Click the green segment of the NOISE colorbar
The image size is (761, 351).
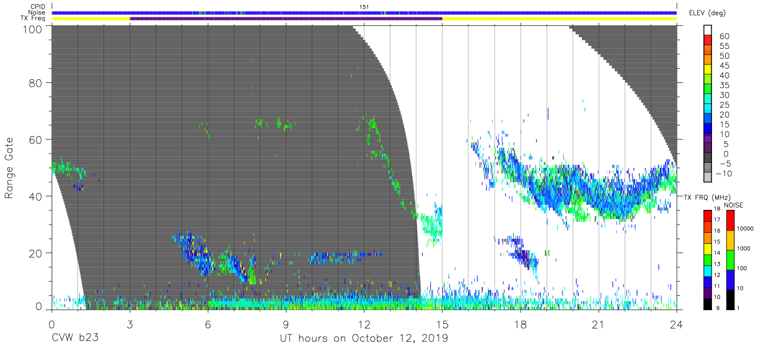pyautogui.click(x=729, y=259)
